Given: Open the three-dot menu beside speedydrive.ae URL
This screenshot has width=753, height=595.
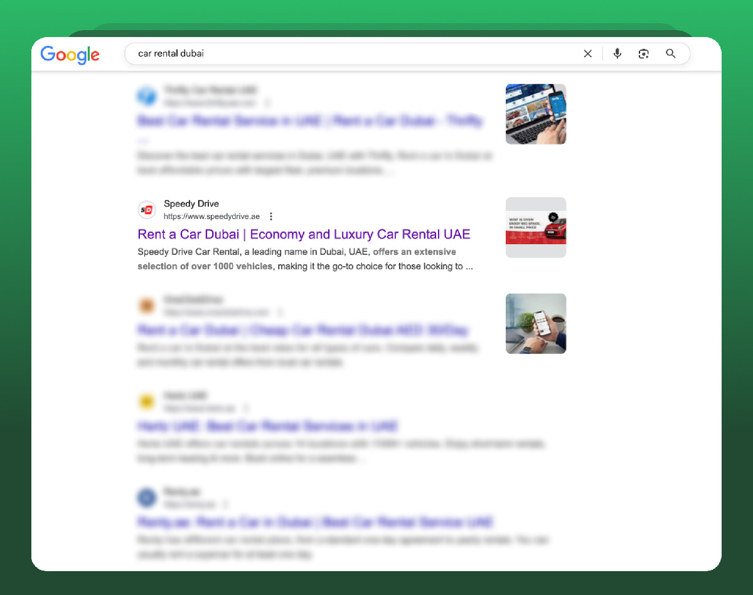Looking at the screenshot, I should coord(271,217).
